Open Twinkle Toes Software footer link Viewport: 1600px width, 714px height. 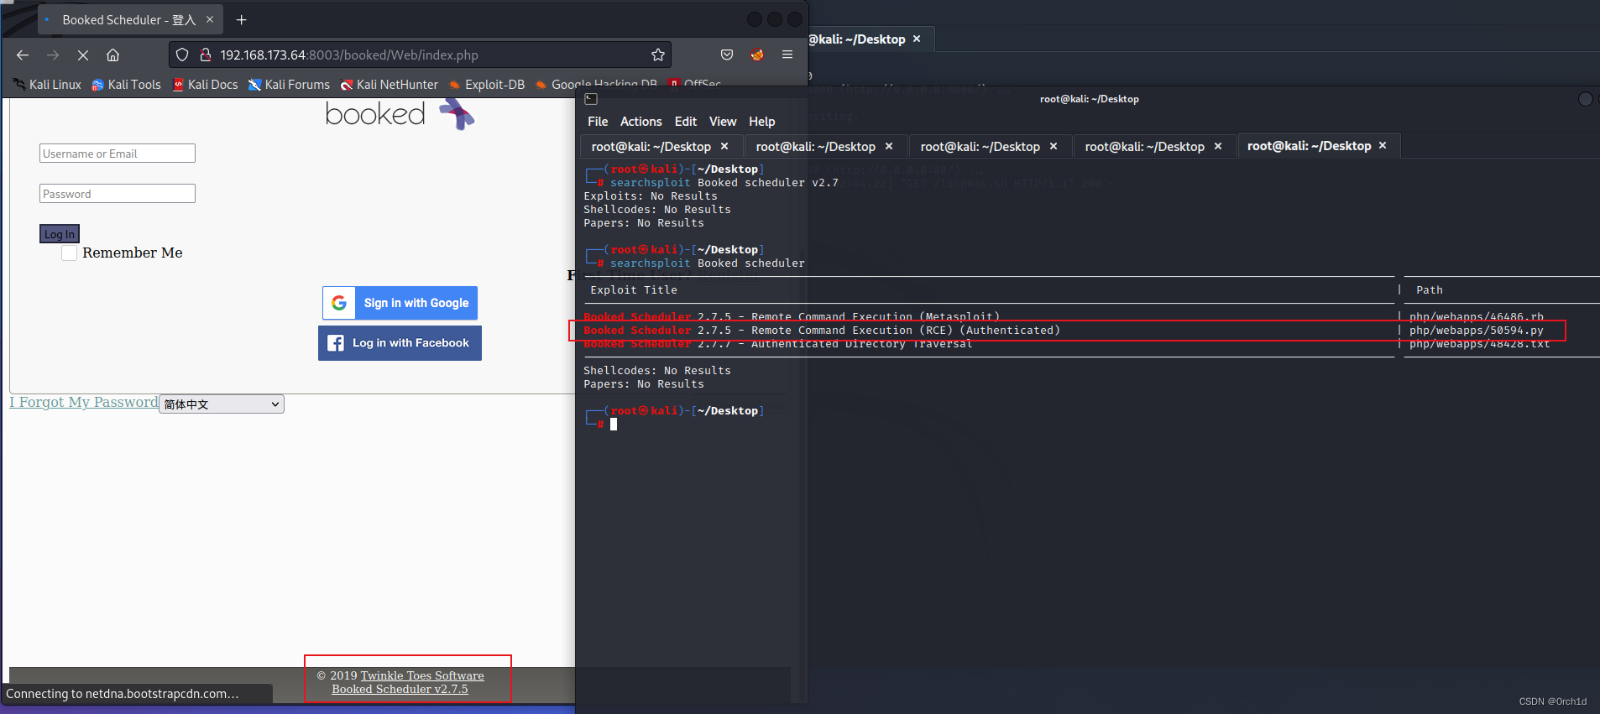422,675
